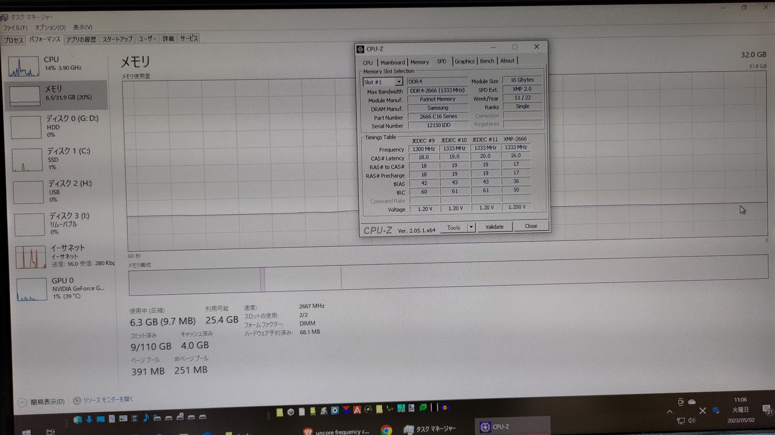Open the オプション(O) menu in Task Manager
The image size is (775, 435).
click(x=50, y=28)
